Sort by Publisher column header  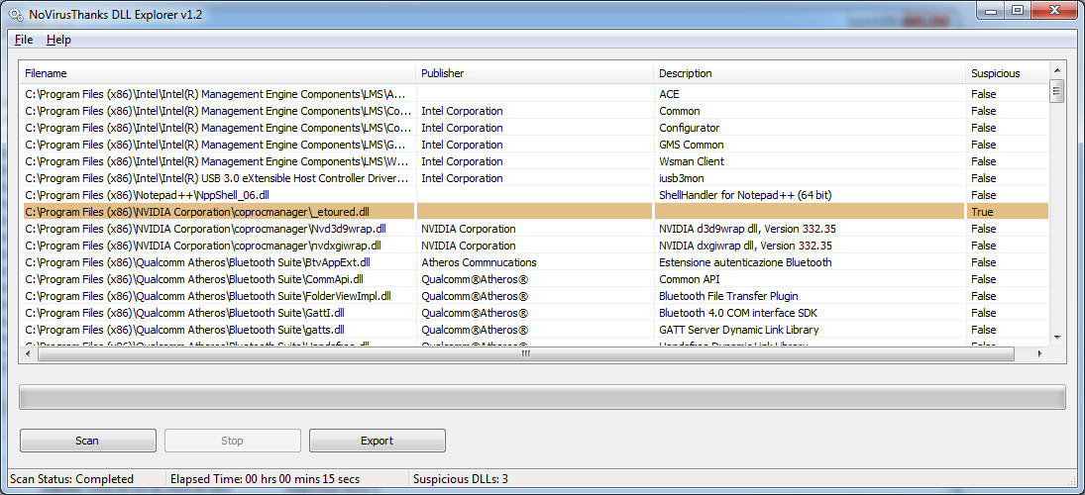tap(535, 72)
